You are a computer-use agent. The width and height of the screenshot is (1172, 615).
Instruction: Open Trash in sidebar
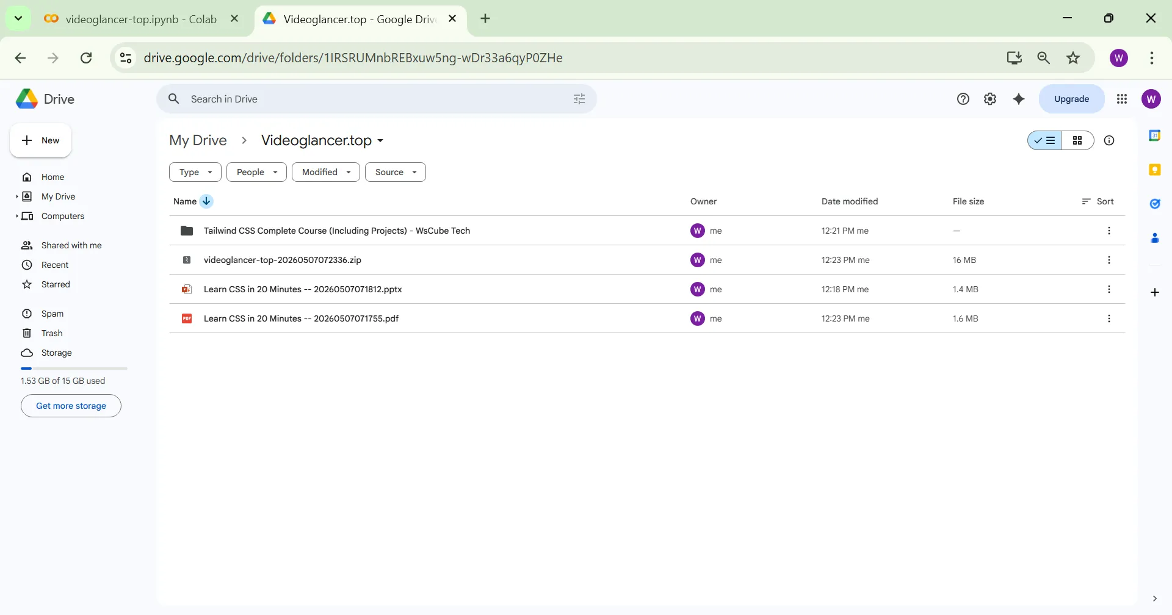click(x=52, y=333)
